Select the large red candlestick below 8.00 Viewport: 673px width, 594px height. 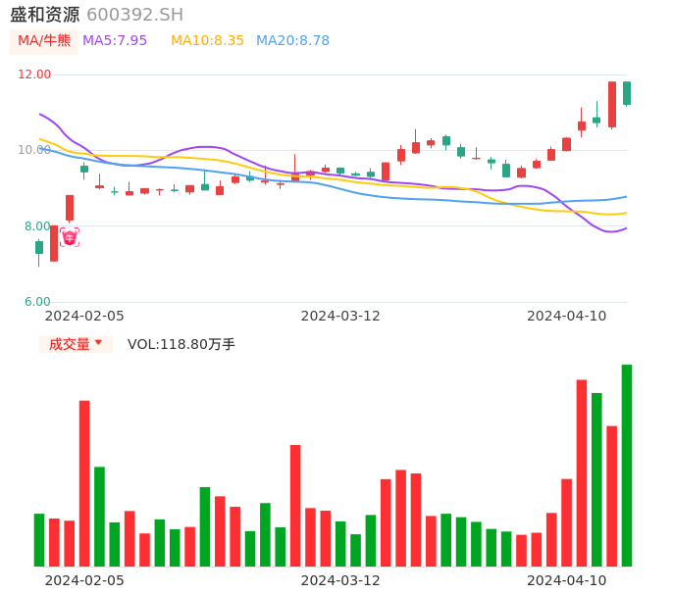54,243
